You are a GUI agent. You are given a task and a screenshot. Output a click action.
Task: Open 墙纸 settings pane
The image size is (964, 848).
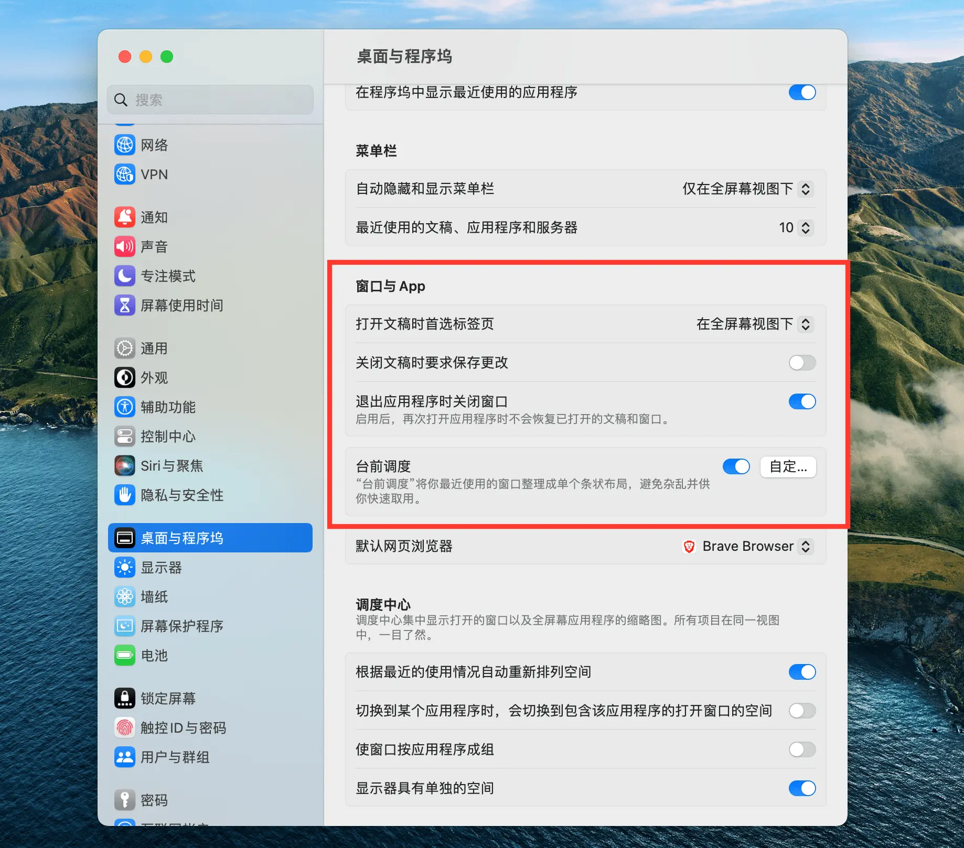pyautogui.click(x=210, y=596)
